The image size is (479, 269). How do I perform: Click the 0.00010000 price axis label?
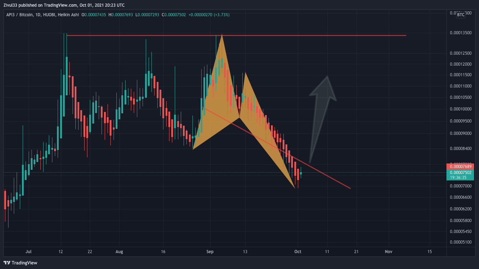[461, 109]
